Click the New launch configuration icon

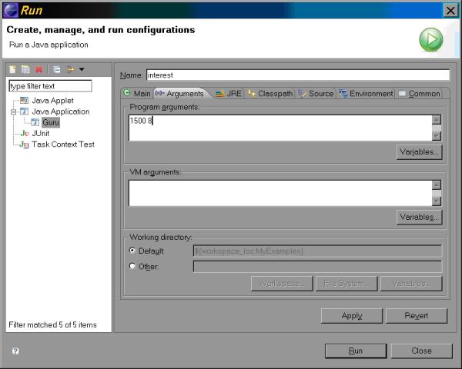[x=13, y=69]
